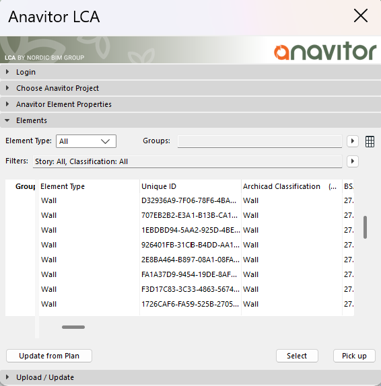381x386 pixels.
Task: Click the horizontal scrollbar thumb below the table
Action: [x=73, y=327]
